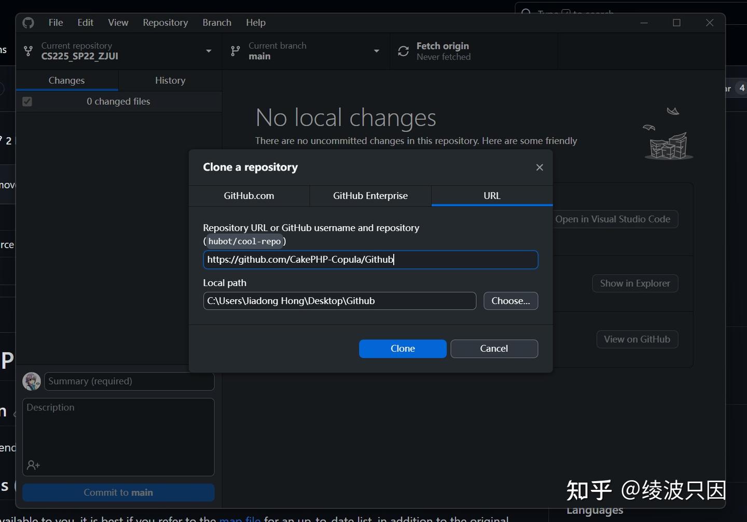Open the Current branch dropdown
747x522 pixels.
pyautogui.click(x=376, y=51)
